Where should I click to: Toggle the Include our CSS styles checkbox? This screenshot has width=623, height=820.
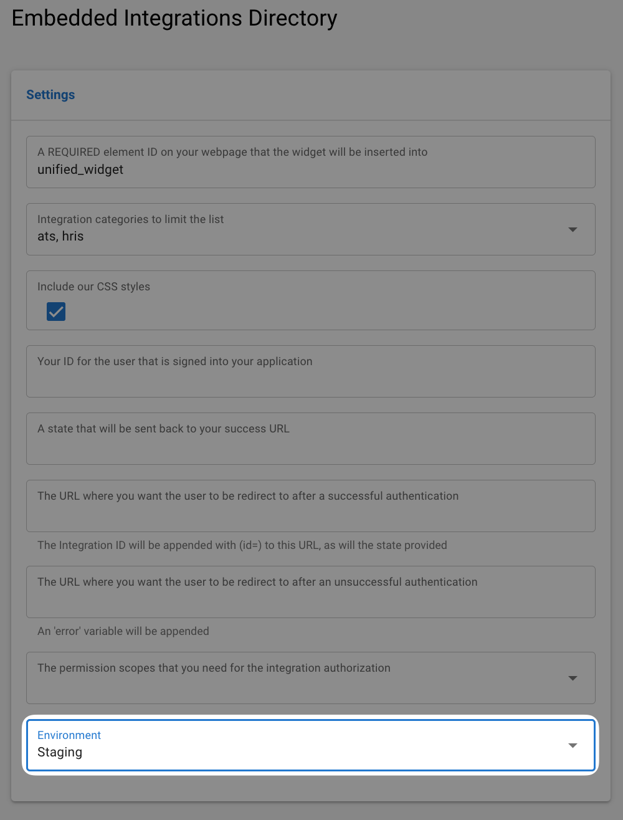coord(56,312)
